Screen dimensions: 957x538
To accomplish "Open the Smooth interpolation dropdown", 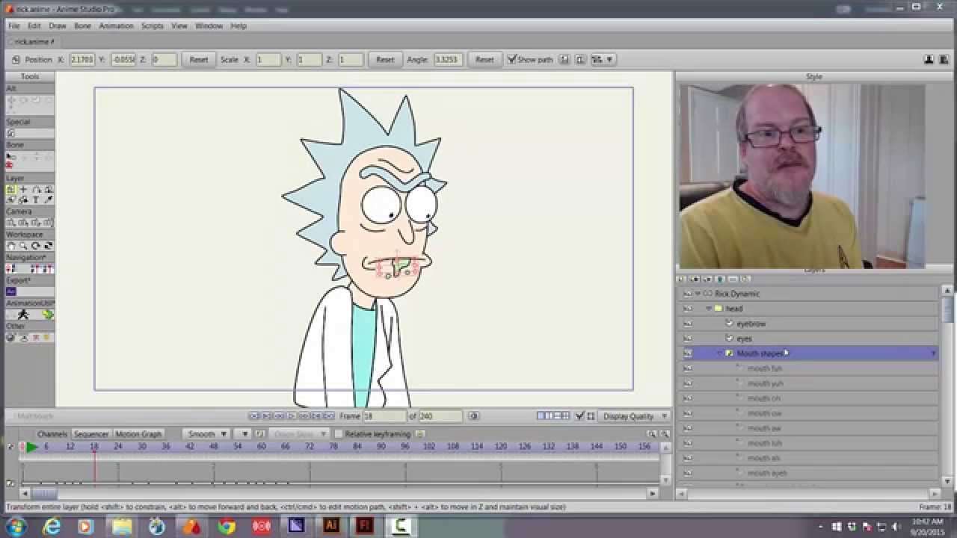I will [206, 434].
